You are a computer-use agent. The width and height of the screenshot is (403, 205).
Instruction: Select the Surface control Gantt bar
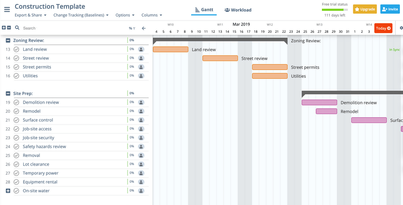coord(369,120)
